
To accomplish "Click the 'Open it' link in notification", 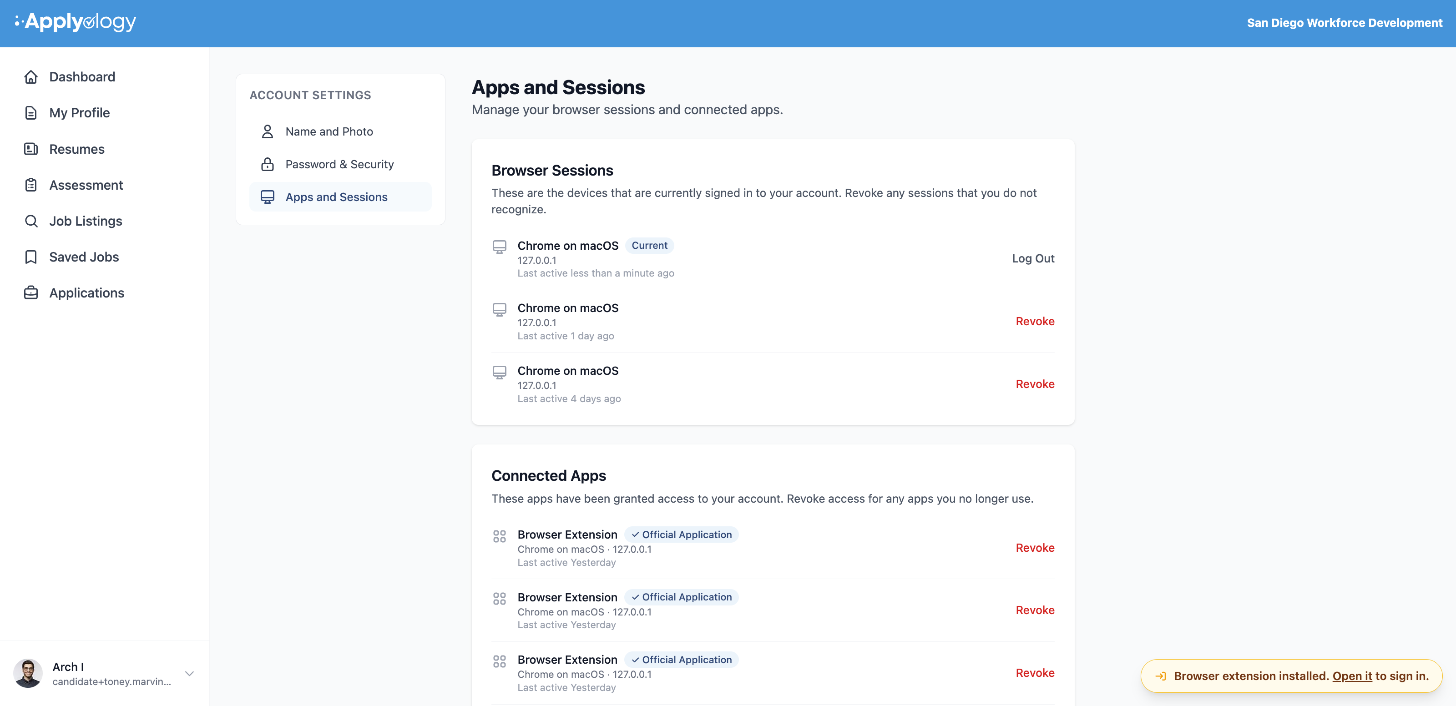I will (1352, 676).
